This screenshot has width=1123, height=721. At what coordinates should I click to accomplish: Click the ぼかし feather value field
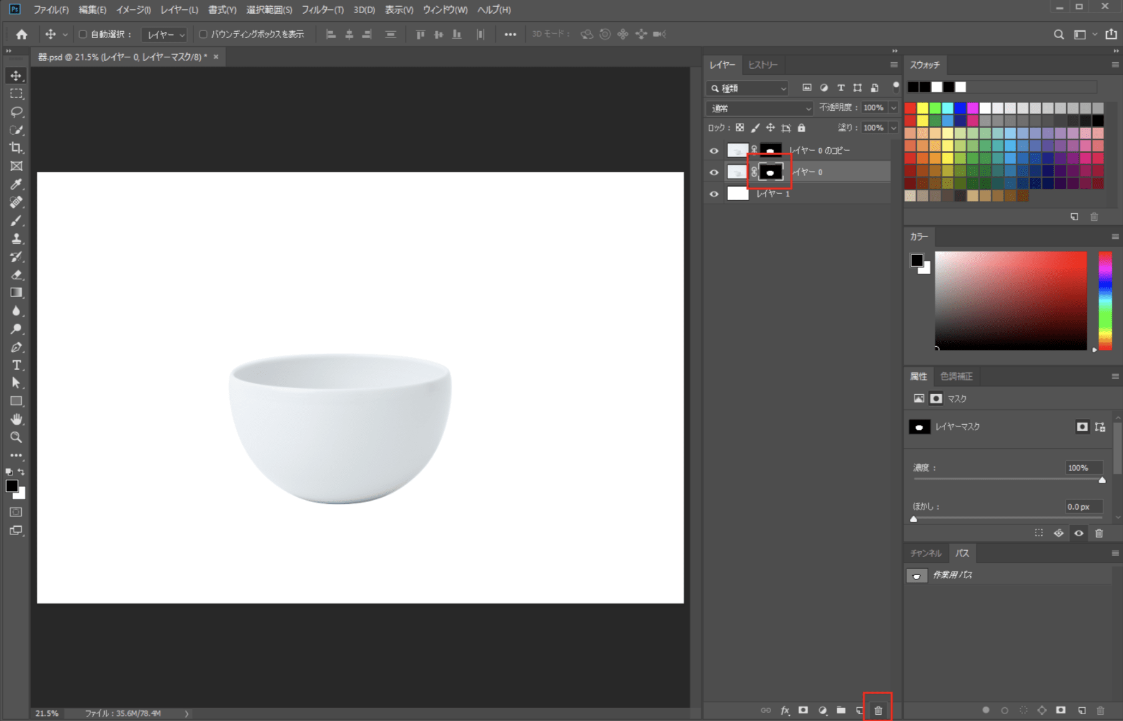(1084, 506)
